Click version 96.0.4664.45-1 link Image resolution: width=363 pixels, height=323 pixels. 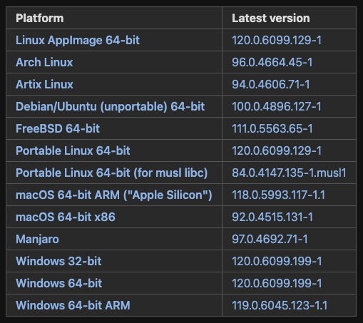272,62
